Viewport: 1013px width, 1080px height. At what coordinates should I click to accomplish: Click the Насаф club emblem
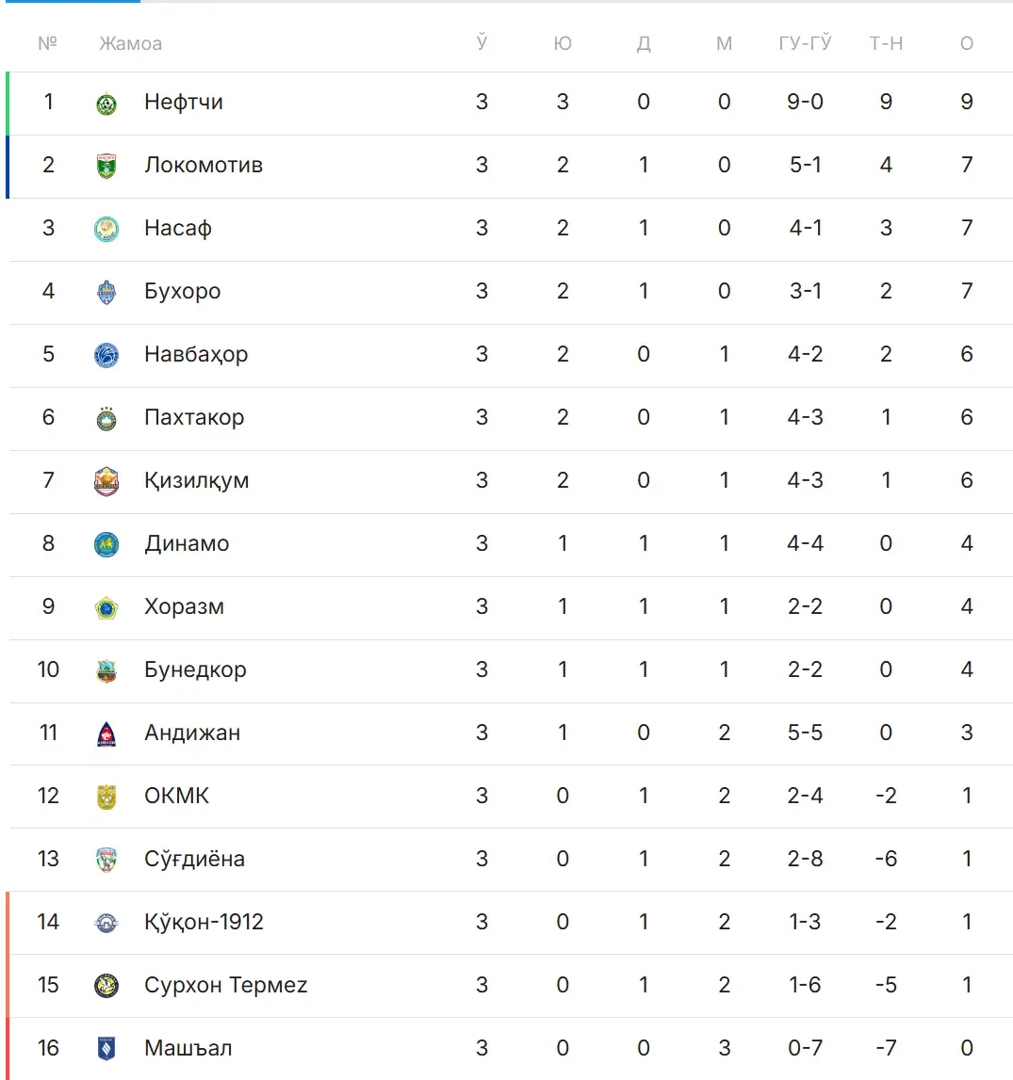pyautogui.click(x=106, y=230)
